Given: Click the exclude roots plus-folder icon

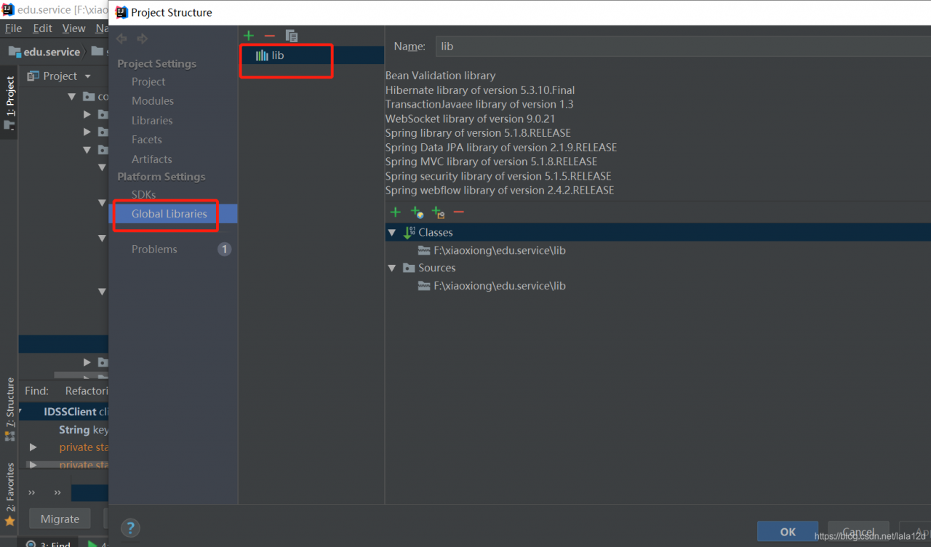Looking at the screenshot, I should point(438,212).
